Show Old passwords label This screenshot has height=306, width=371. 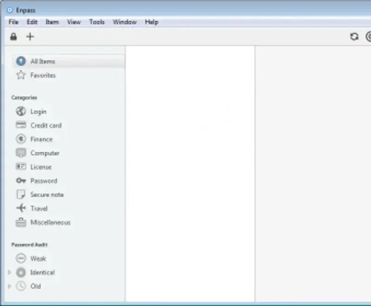coord(36,286)
